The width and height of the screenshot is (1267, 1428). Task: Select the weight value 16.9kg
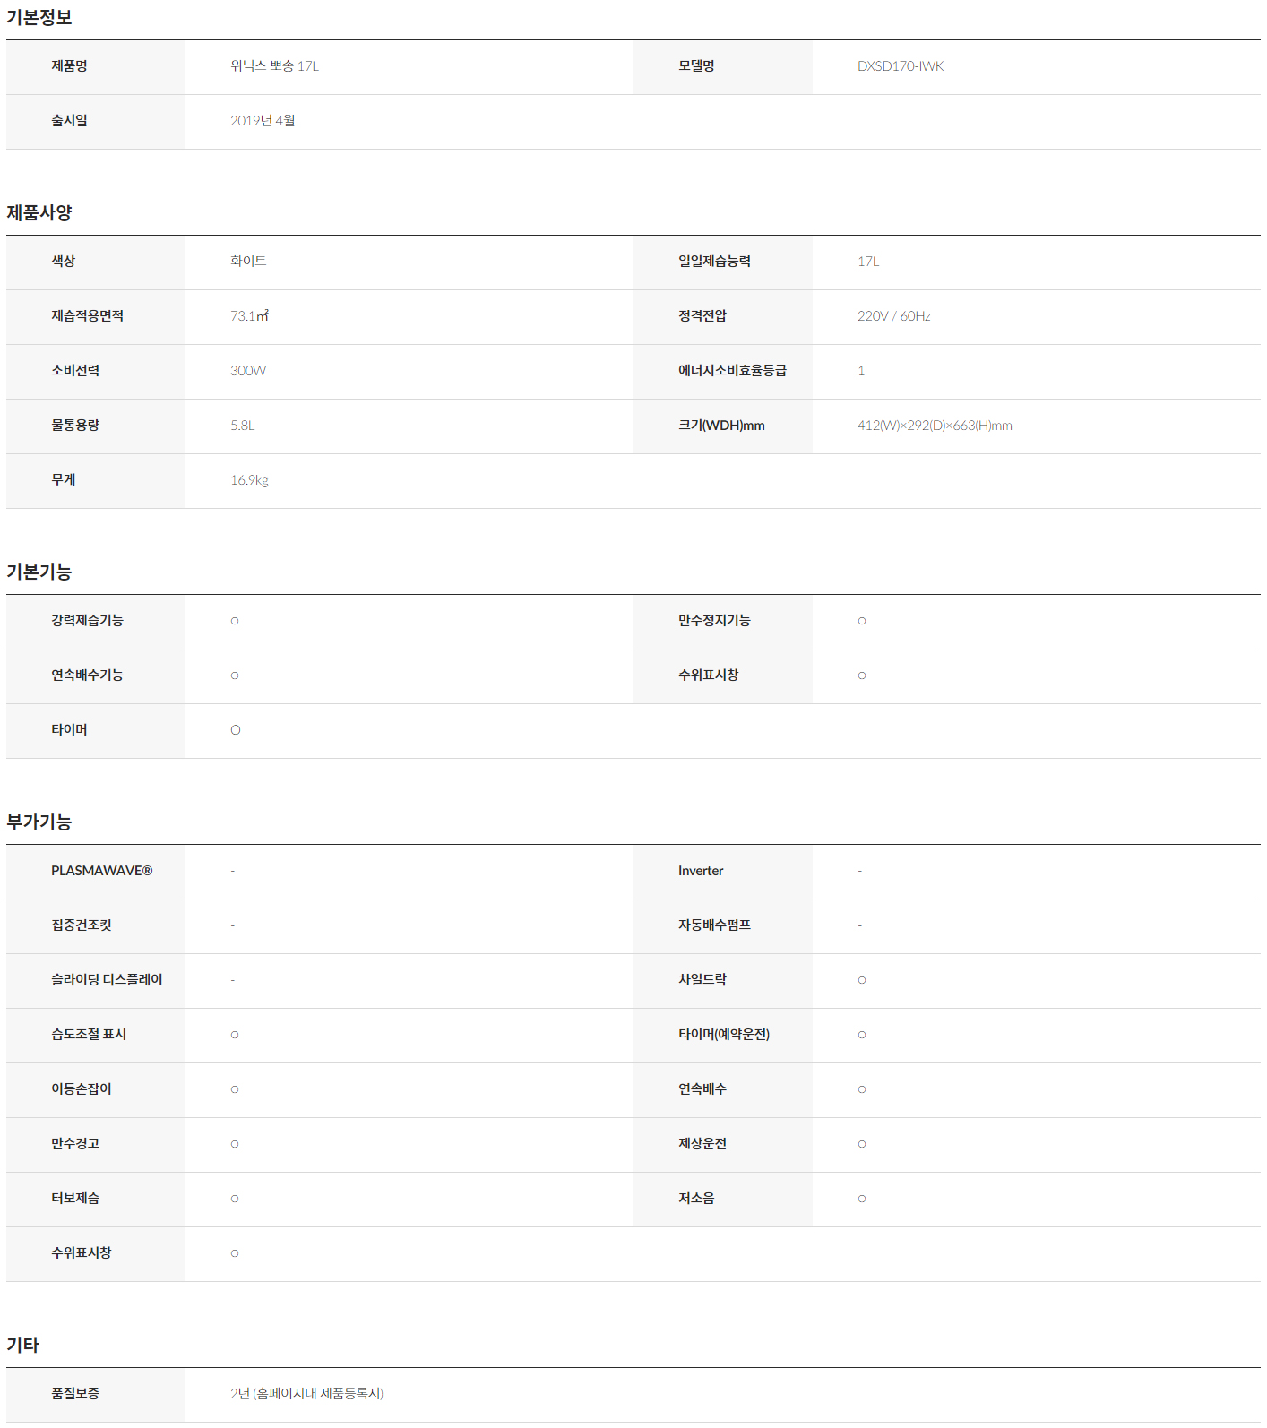[x=249, y=480]
